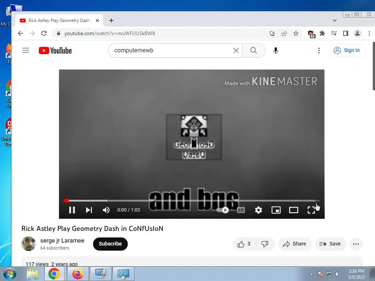Close the Rick Astley browser tab

[97, 20]
